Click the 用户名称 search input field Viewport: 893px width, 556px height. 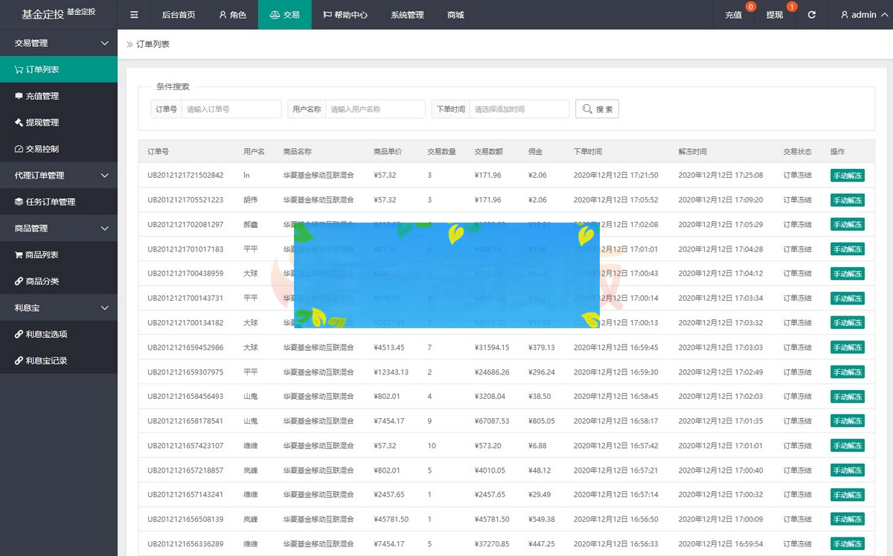pos(374,109)
